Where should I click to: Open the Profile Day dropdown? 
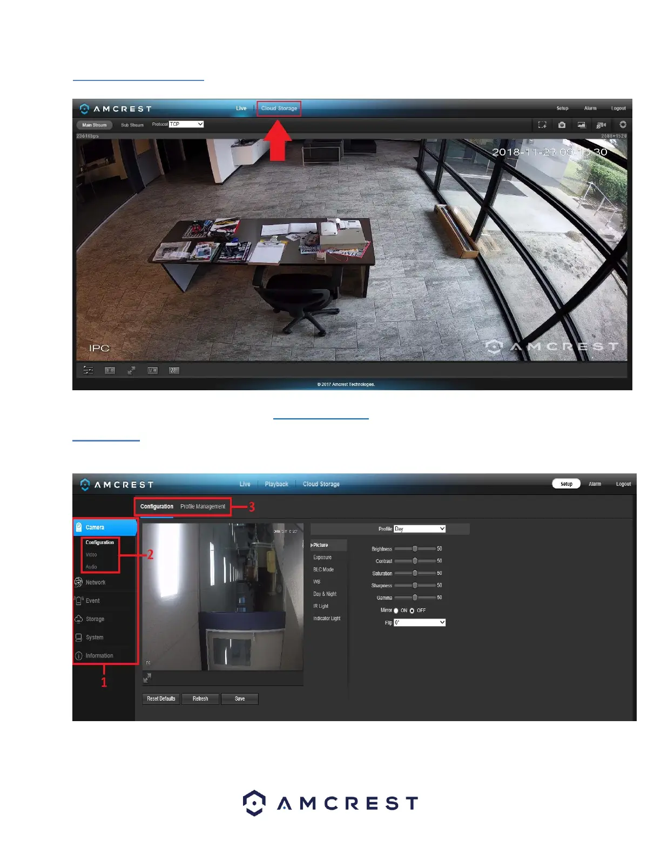[420, 529]
